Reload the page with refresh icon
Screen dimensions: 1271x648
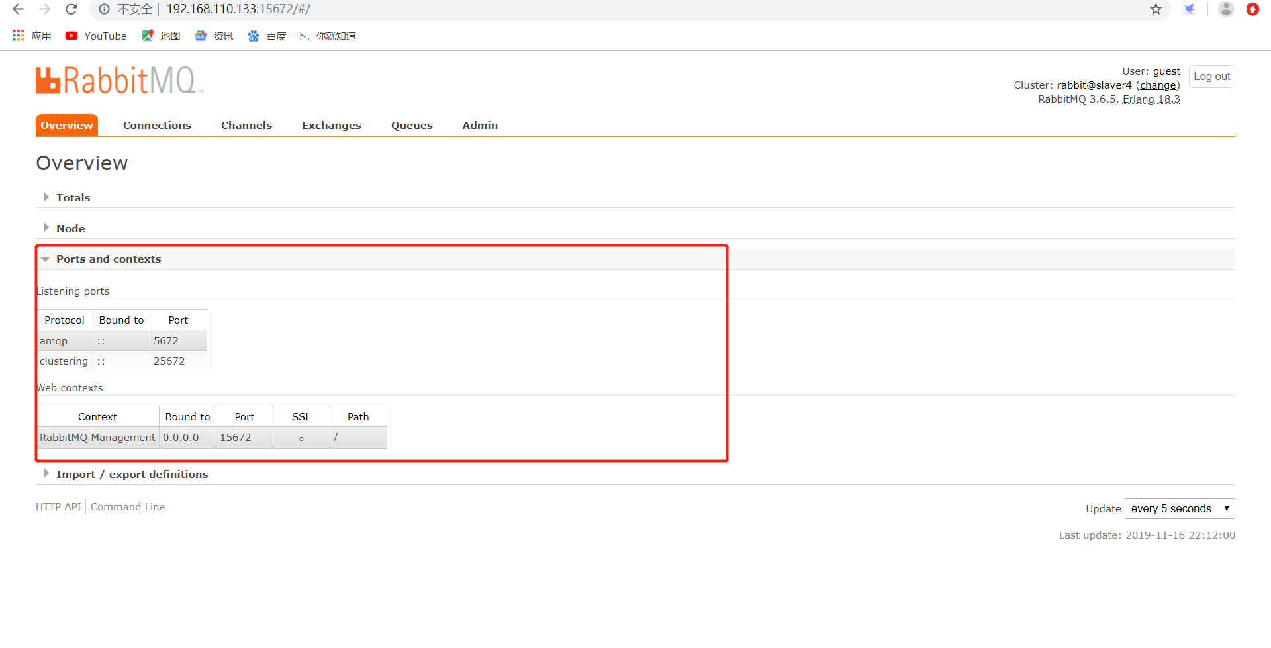(x=71, y=9)
